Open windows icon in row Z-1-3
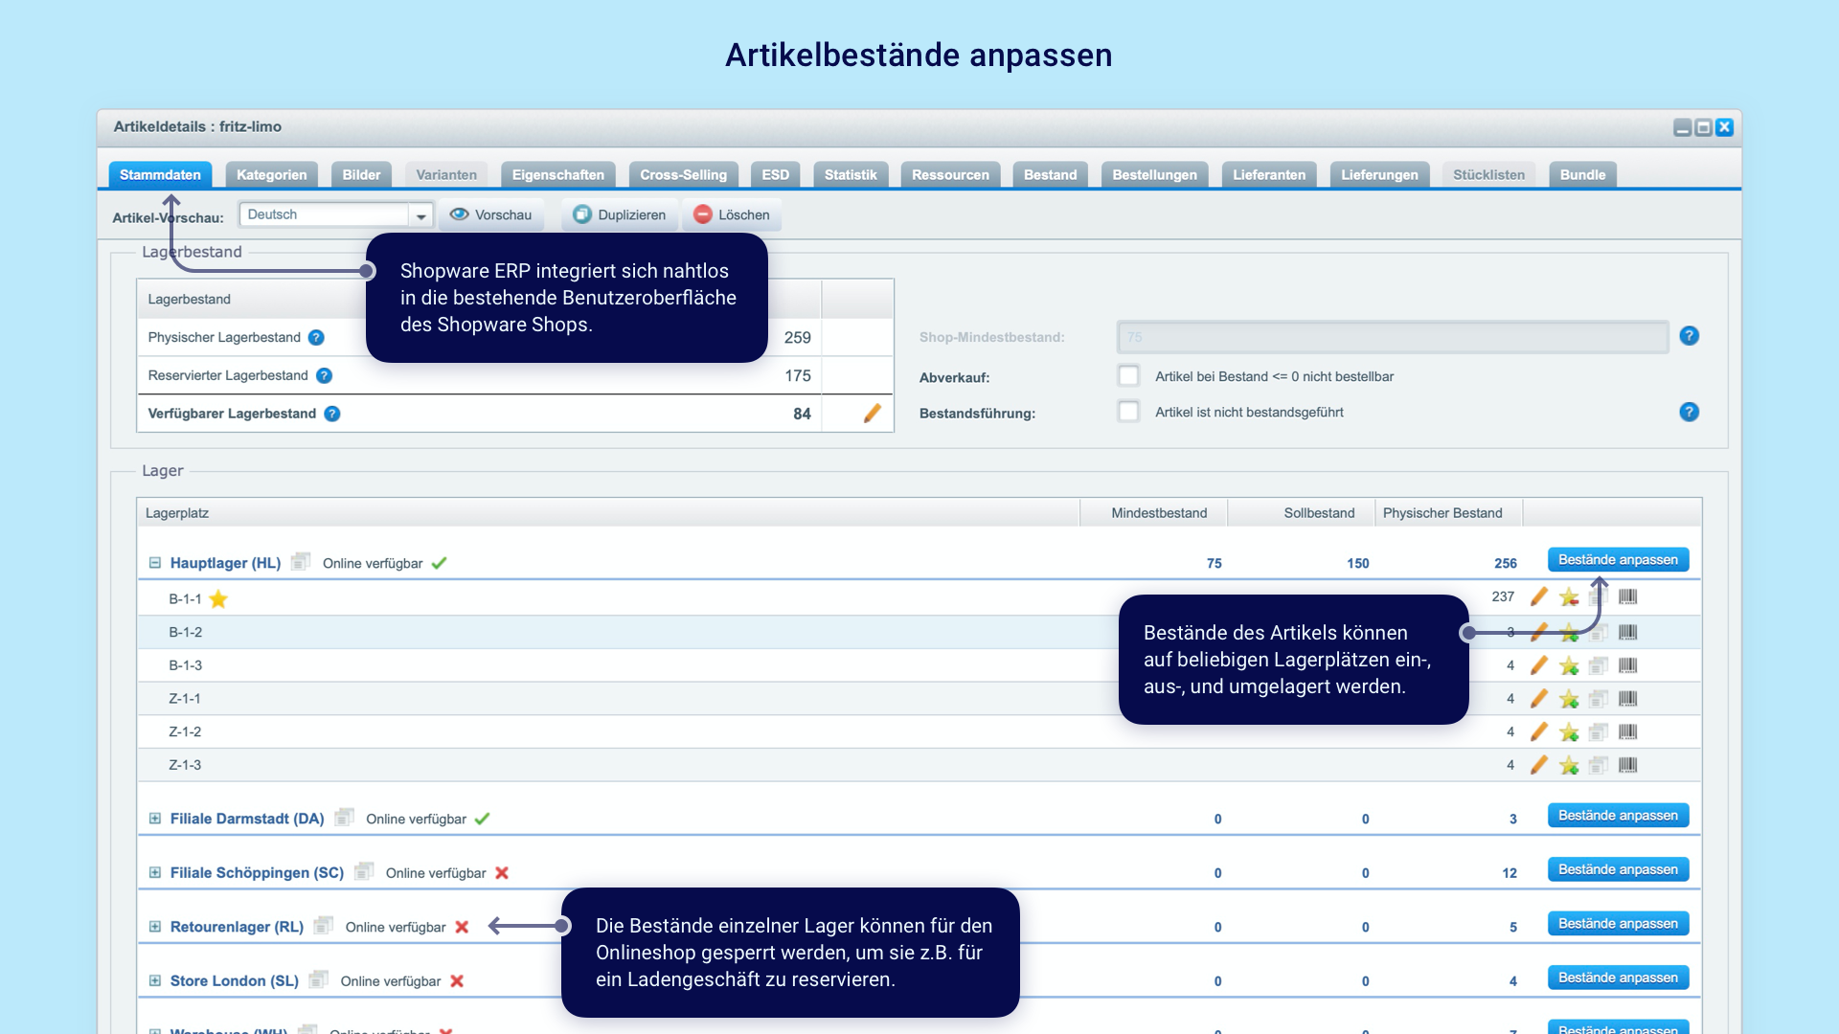This screenshot has width=1839, height=1034. click(x=1599, y=765)
